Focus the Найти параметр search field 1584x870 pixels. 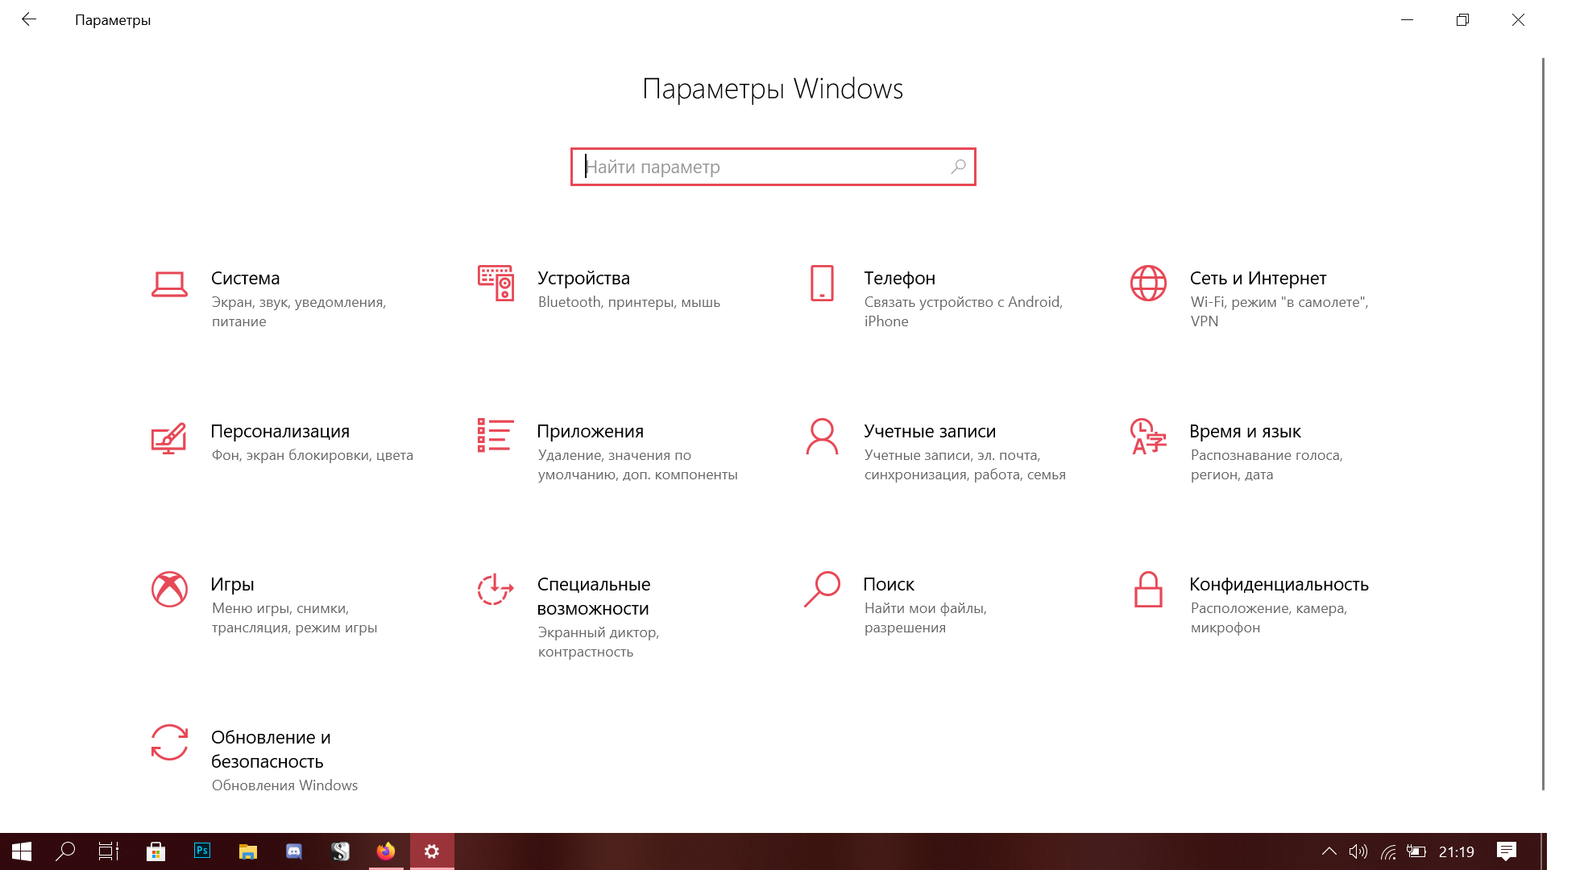click(773, 167)
